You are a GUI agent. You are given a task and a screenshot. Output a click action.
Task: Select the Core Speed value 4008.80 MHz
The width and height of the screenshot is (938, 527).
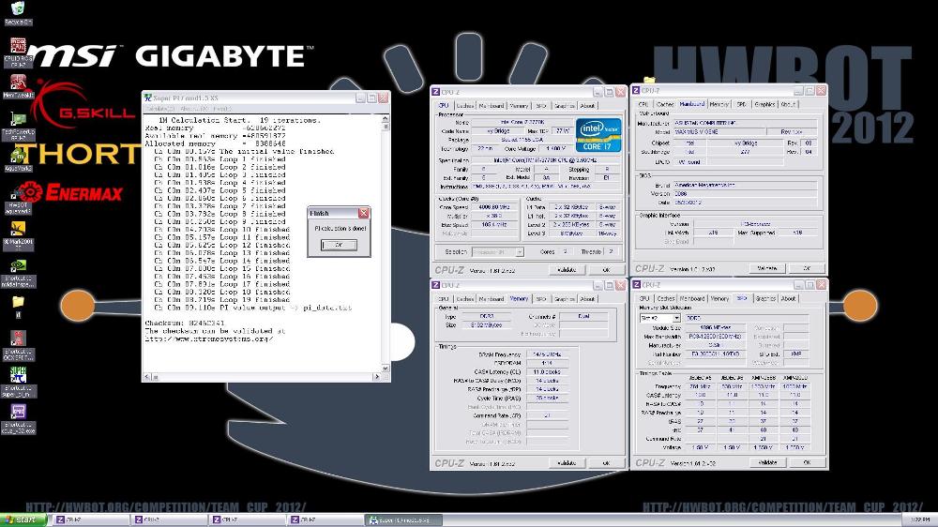[x=493, y=207]
